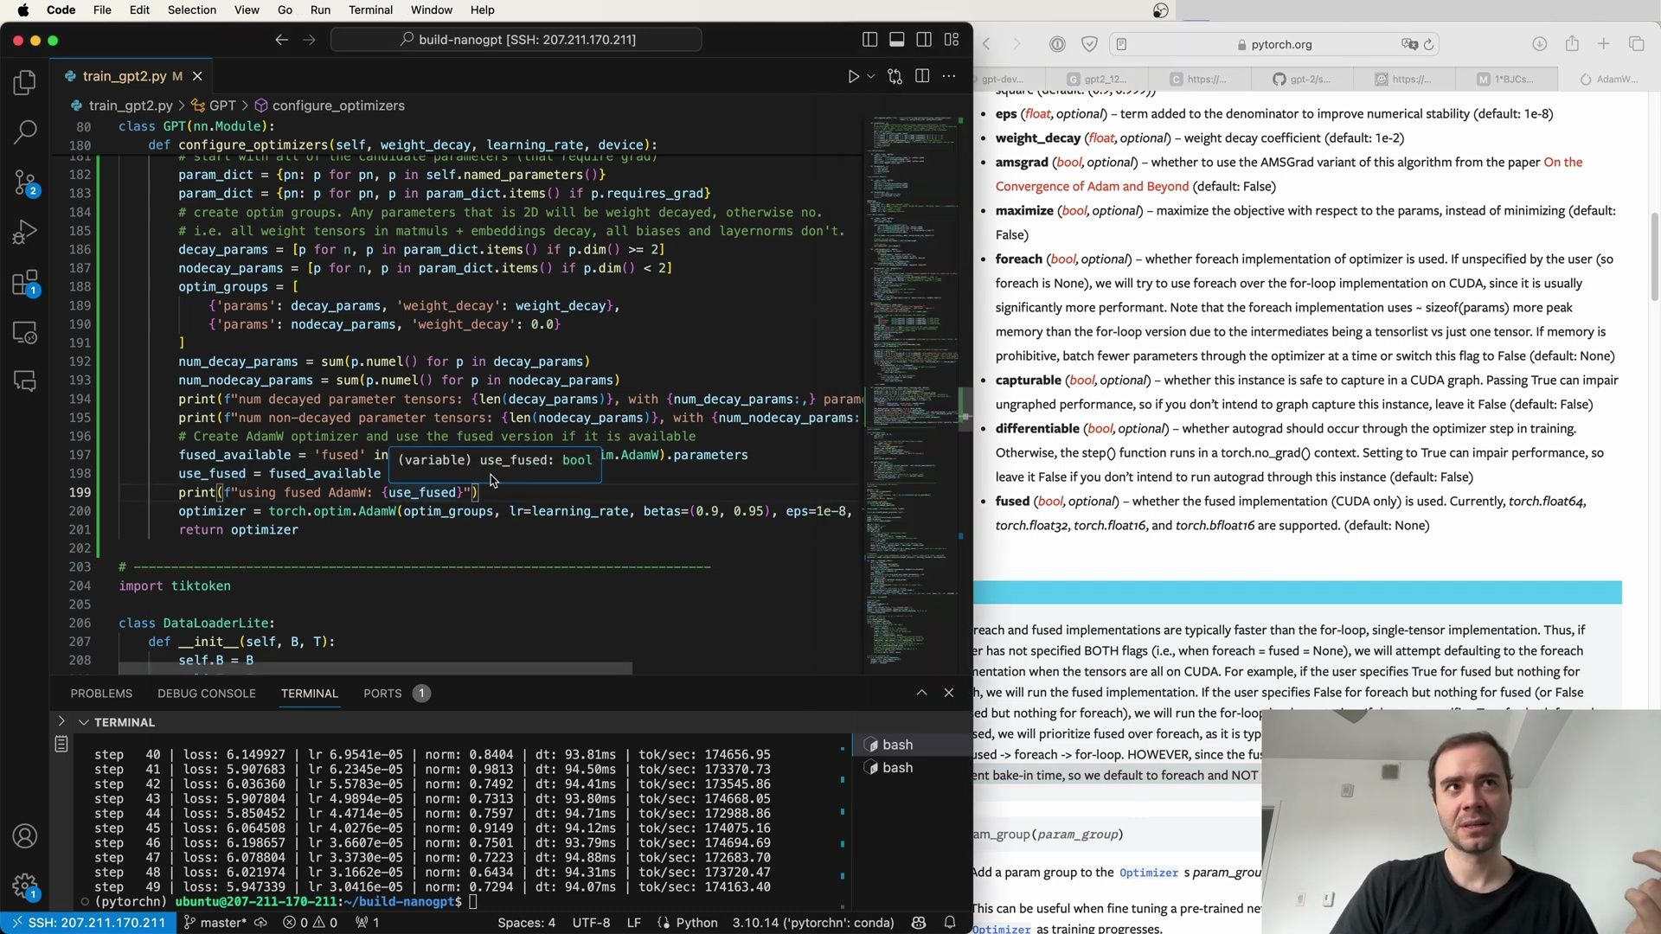Open the Chat view icon in activity bar
This screenshot has height=934, width=1661.
pyautogui.click(x=25, y=381)
